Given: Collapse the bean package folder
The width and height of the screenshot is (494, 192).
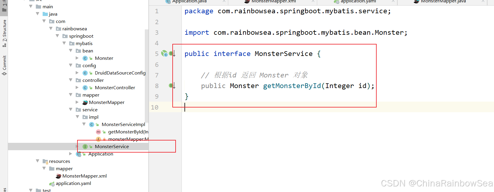Looking at the screenshot, I should coord(71,51).
